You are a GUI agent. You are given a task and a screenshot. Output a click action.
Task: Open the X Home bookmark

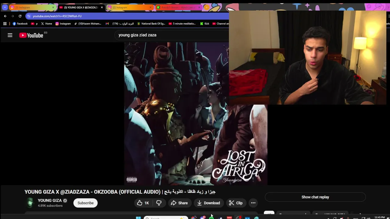click(x=47, y=24)
